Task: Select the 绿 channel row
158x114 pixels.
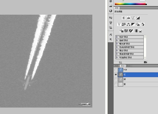Action: [x=136, y=79]
